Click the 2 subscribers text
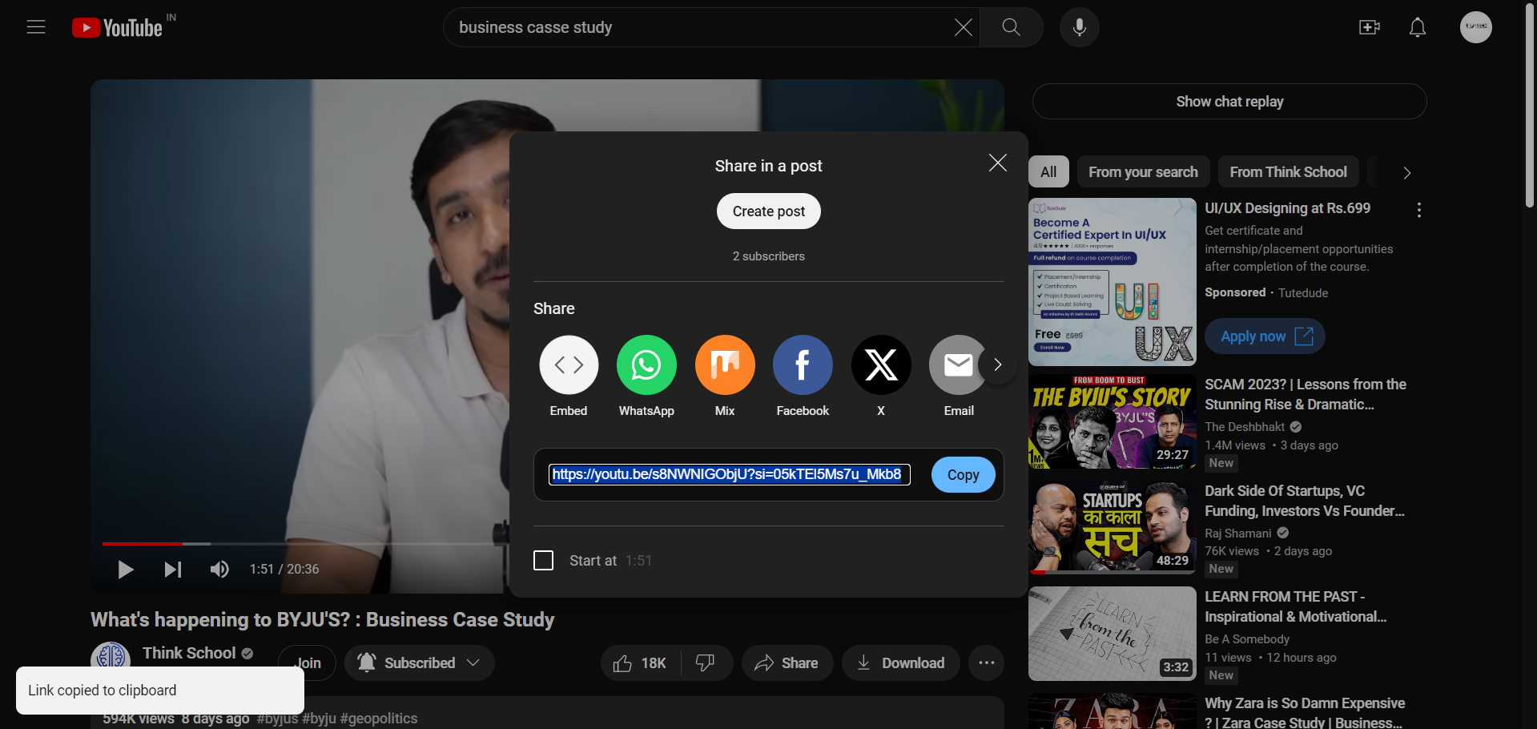Viewport: 1537px width, 729px height. (x=769, y=256)
